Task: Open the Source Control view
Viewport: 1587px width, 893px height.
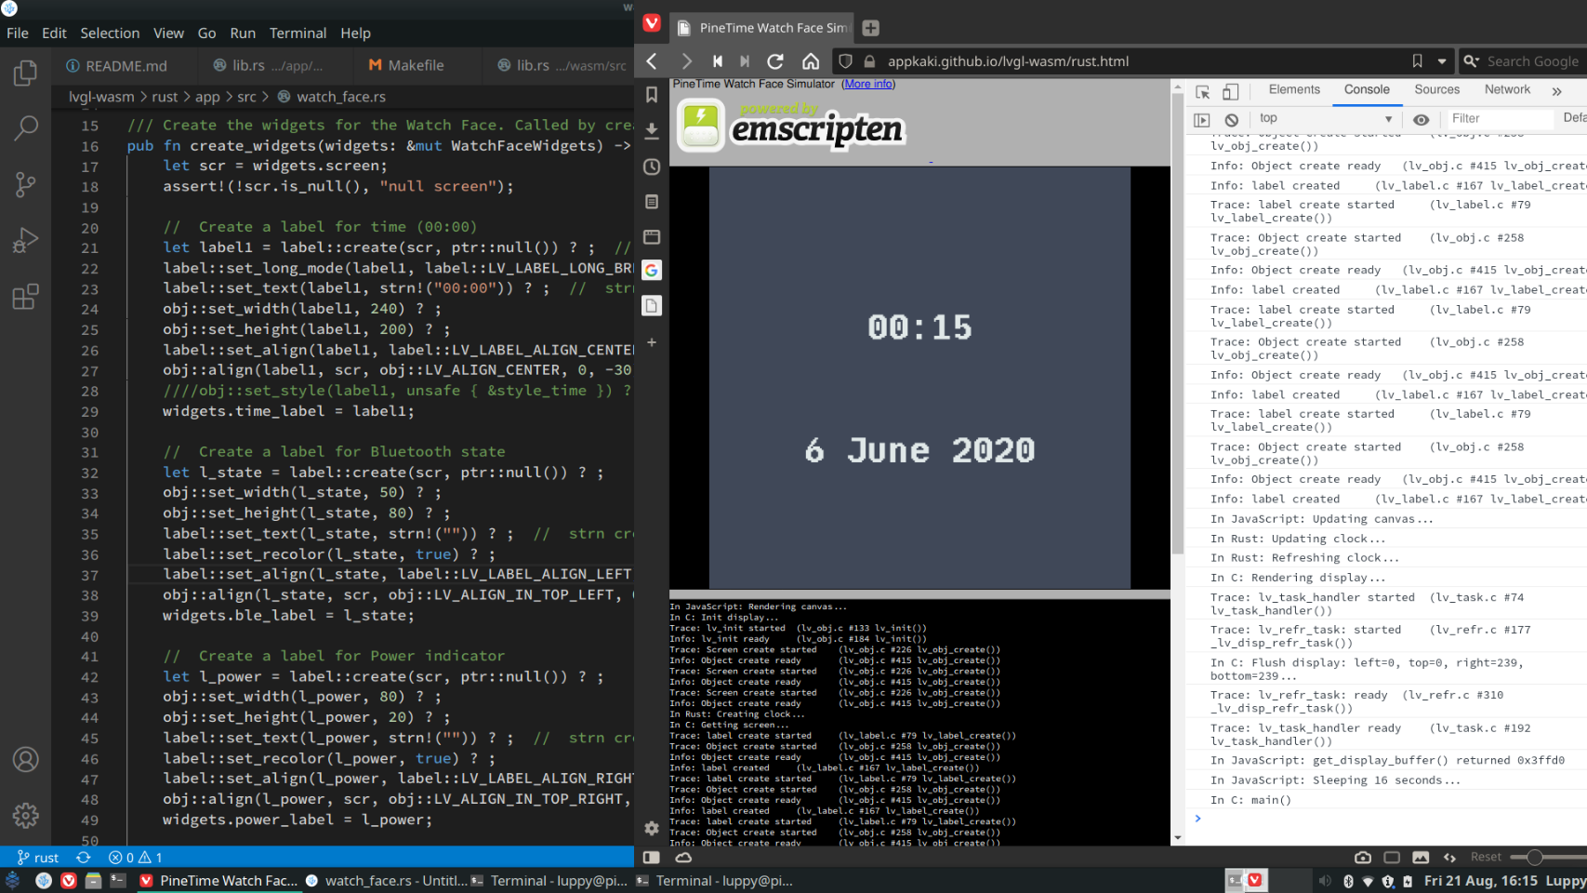Action: pos(25,184)
